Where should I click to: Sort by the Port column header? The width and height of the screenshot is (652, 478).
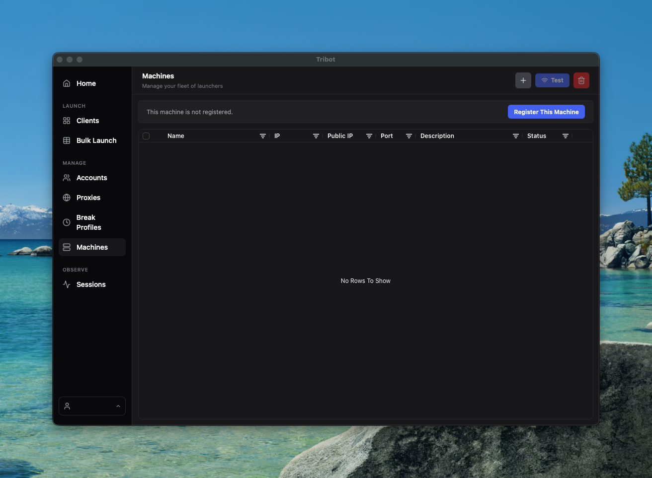(387, 136)
